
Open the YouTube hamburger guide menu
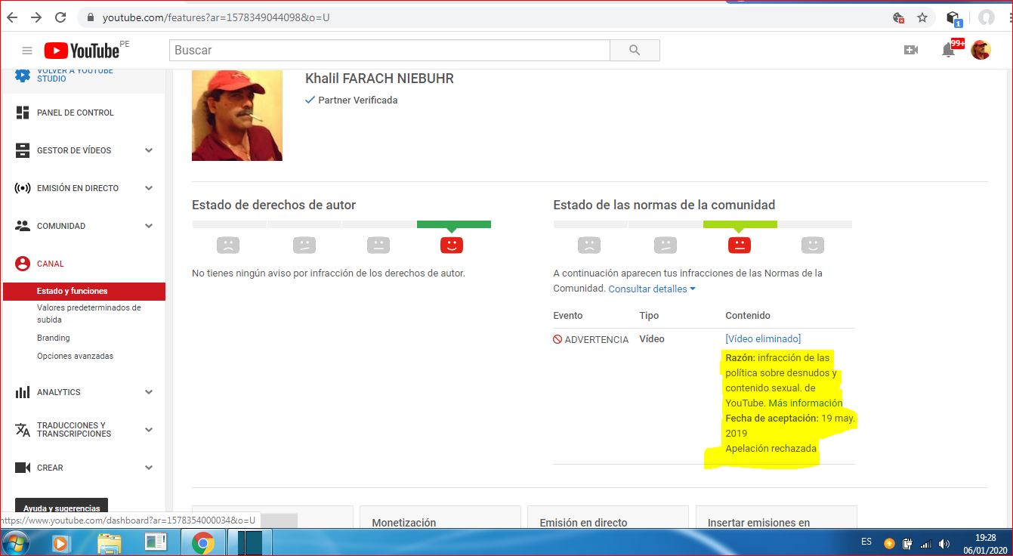tap(27, 51)
